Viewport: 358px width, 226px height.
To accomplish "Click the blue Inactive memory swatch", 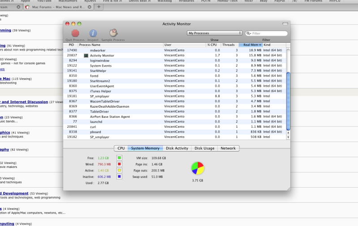I will (119, 176).
